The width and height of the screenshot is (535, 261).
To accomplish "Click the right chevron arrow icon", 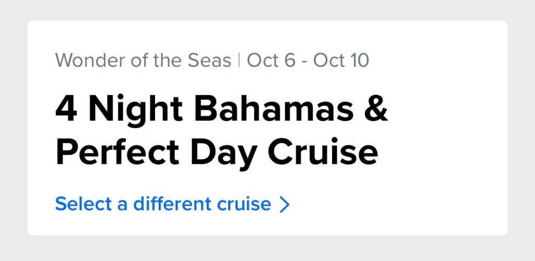I will [284, 205].
